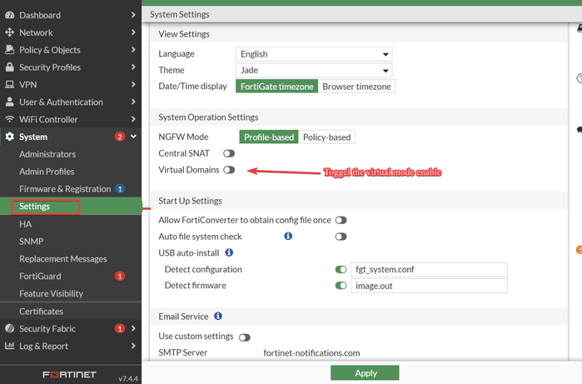
Task: Click the Fortinet logo
Action: click(x=69, y=374)
